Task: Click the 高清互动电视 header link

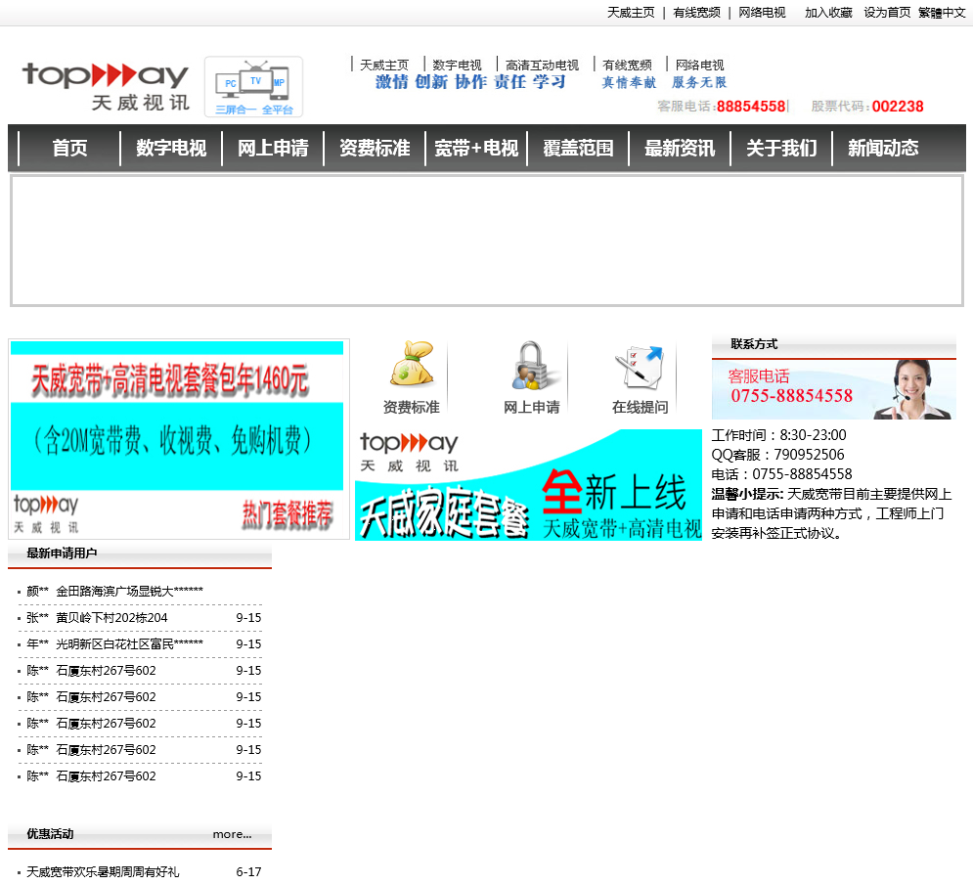Action: tap(542, 66)
